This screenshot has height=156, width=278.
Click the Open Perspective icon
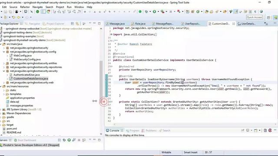click(268, 17)
